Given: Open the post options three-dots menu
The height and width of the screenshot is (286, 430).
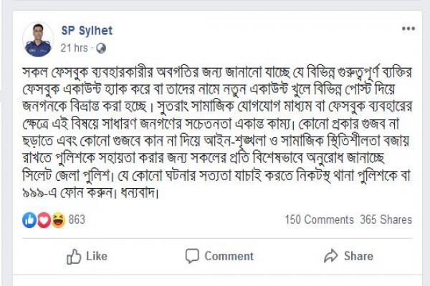Looking at the screenshot, I should pos(408,30).
